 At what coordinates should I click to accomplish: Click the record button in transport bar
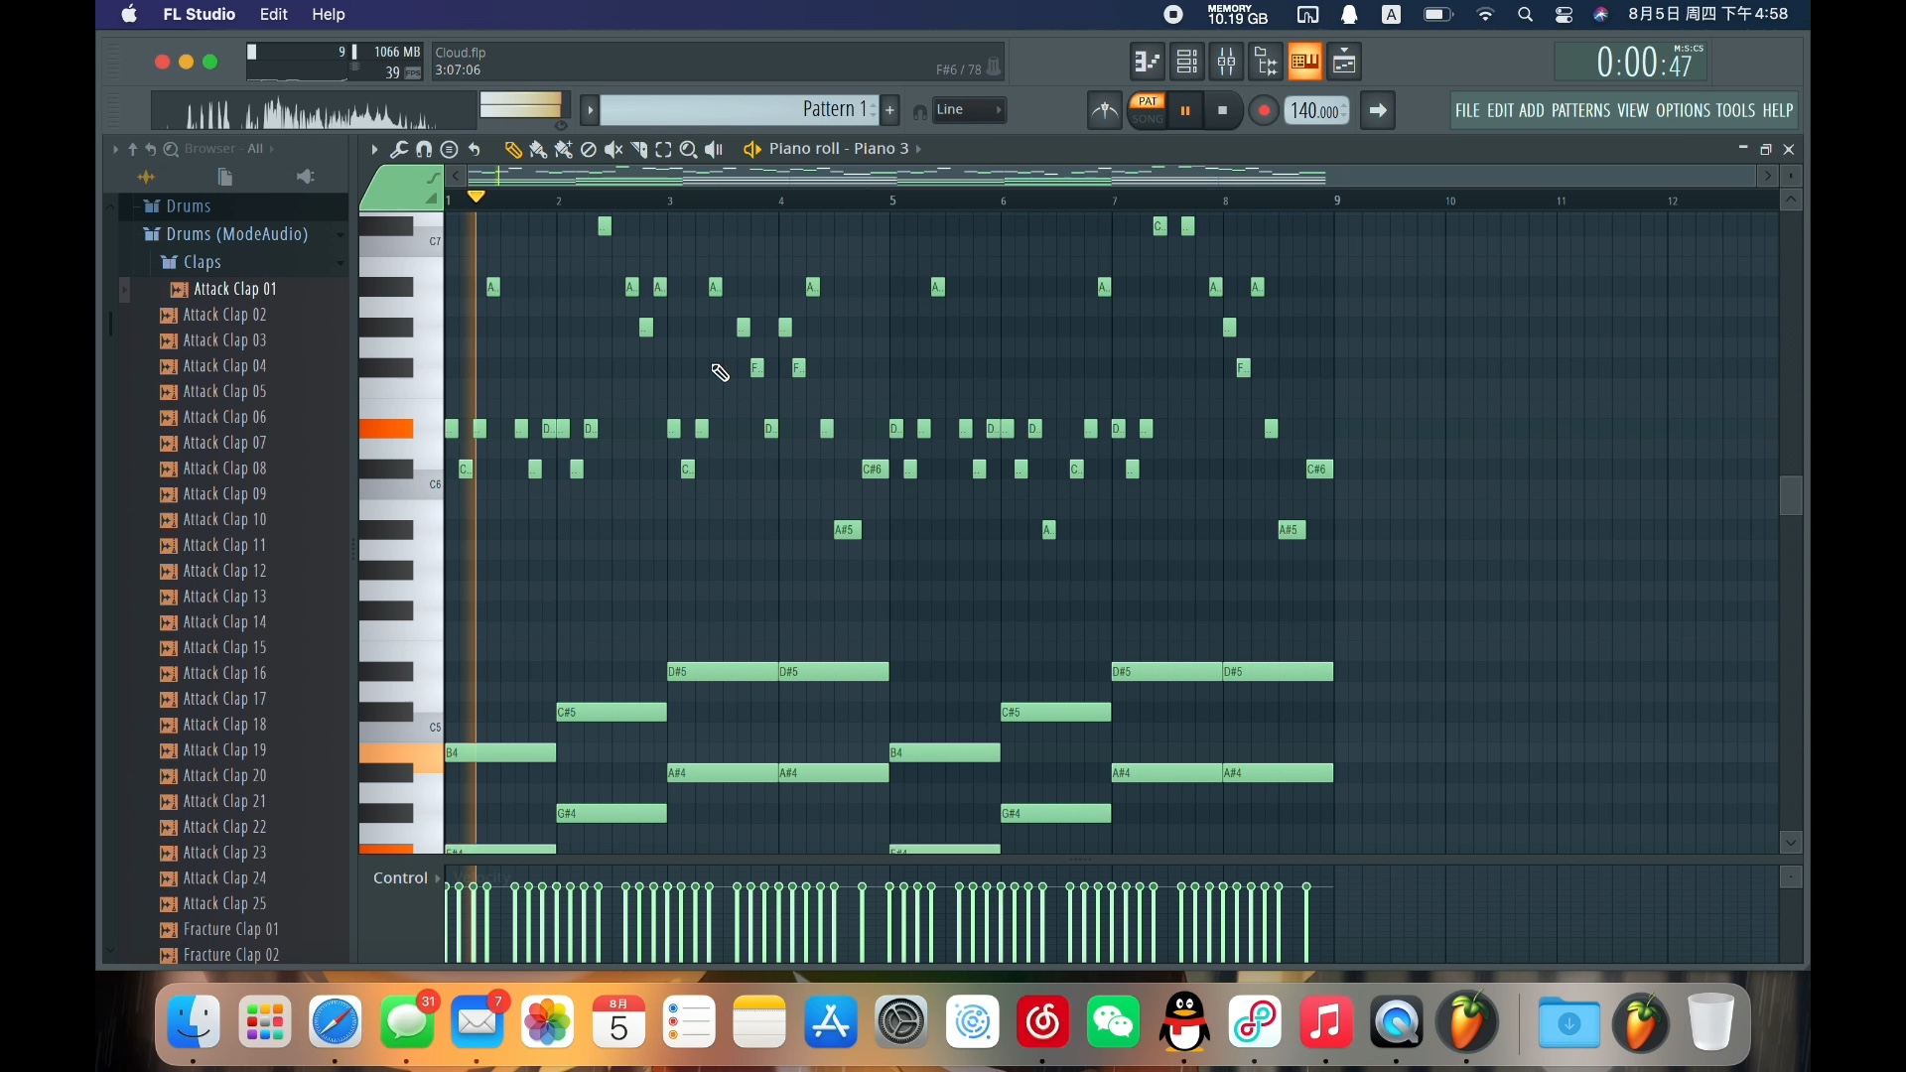(1264, 110)
